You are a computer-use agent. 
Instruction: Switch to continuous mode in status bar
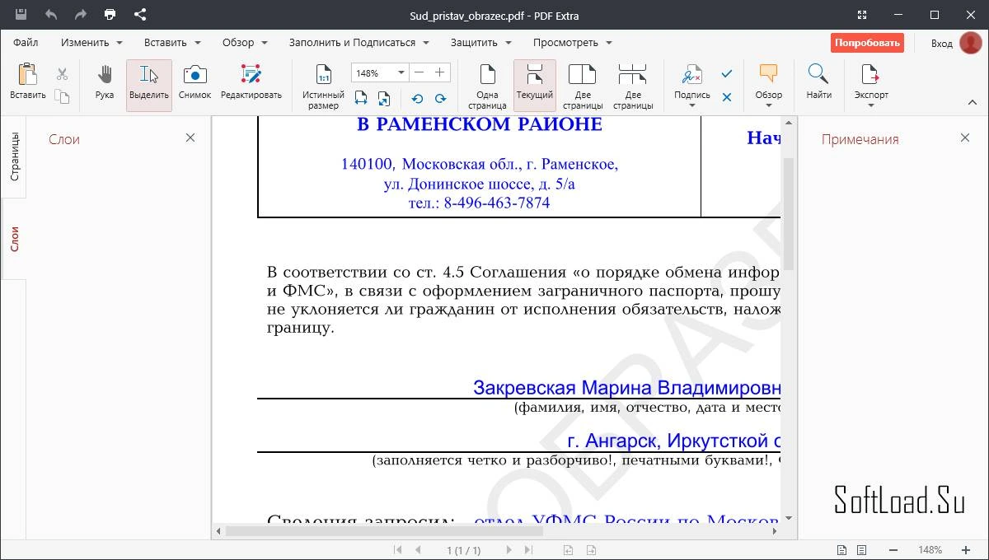click(x=861, y=549)
